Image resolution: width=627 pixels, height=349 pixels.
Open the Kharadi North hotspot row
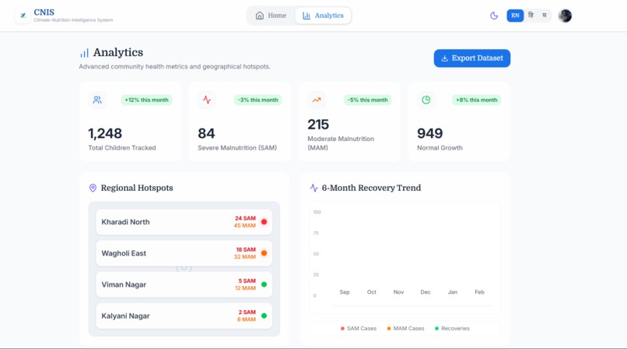(184, 222)
